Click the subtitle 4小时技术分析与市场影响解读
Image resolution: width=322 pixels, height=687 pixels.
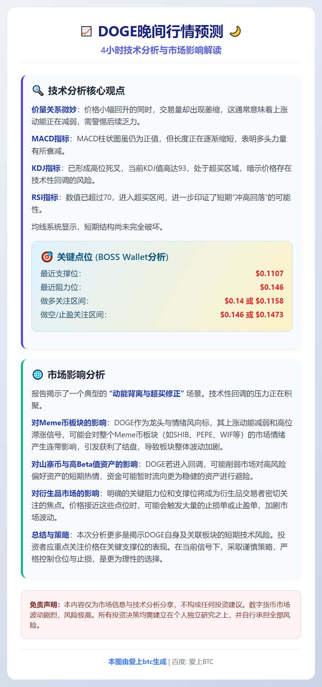(161, 50)
